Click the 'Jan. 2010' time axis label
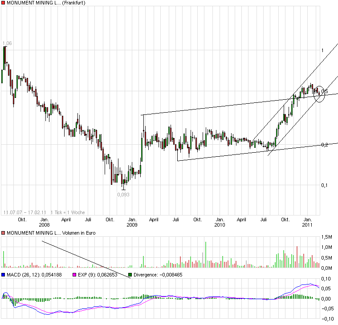 (x=220, y=222)
